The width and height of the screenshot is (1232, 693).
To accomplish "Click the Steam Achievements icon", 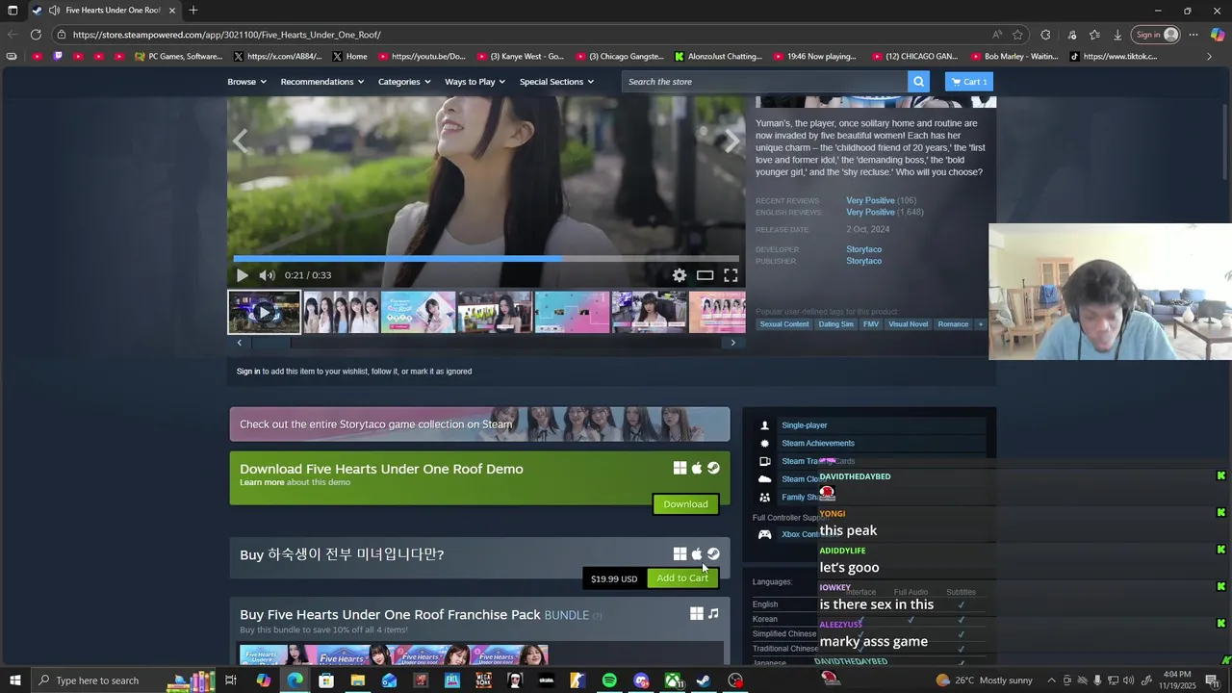I will click(x=765, y=444).
